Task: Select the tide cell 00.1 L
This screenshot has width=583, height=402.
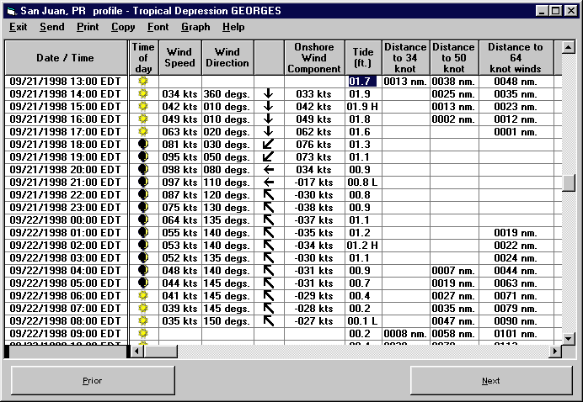Action: [363, 321]
